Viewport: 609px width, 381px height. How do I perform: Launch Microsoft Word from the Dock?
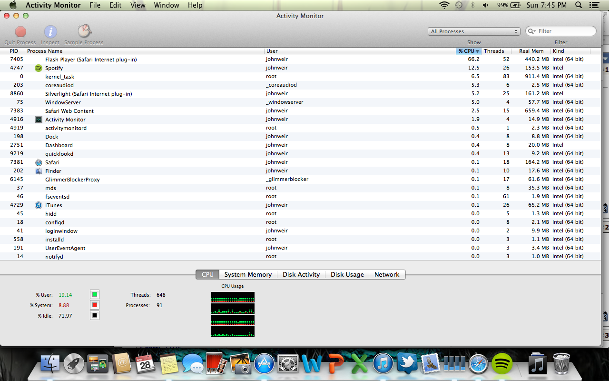pyautogui.click(x=312, y=364)
